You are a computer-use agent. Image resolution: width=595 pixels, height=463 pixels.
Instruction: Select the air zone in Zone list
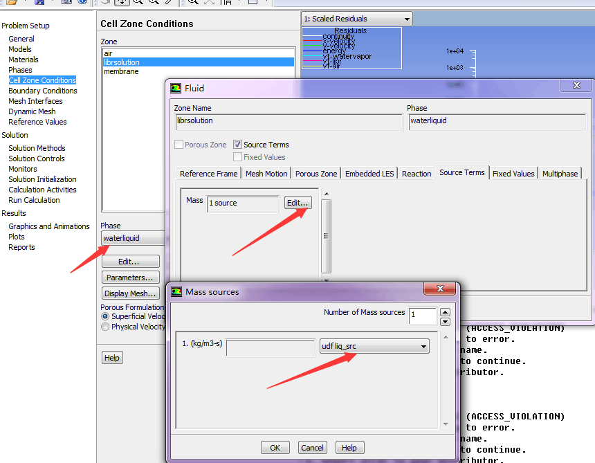tap(199, 53)
